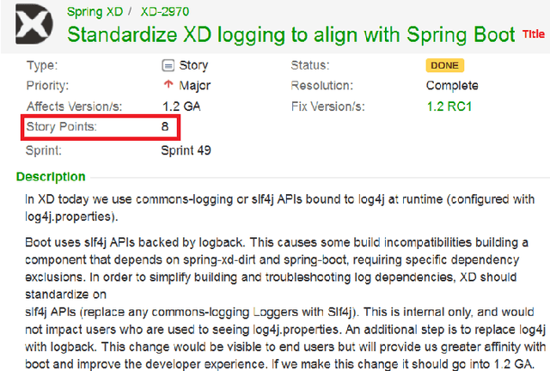Click the Story type text
Viewport: 550px width, 371px height.
point(195,65)
